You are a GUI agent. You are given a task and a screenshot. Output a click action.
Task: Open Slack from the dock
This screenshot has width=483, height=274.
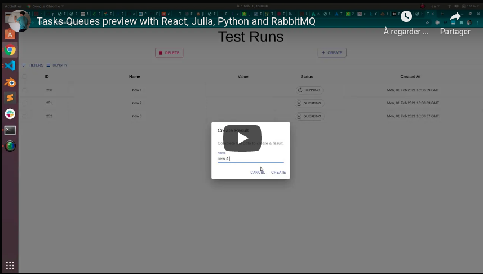(10, 114)
